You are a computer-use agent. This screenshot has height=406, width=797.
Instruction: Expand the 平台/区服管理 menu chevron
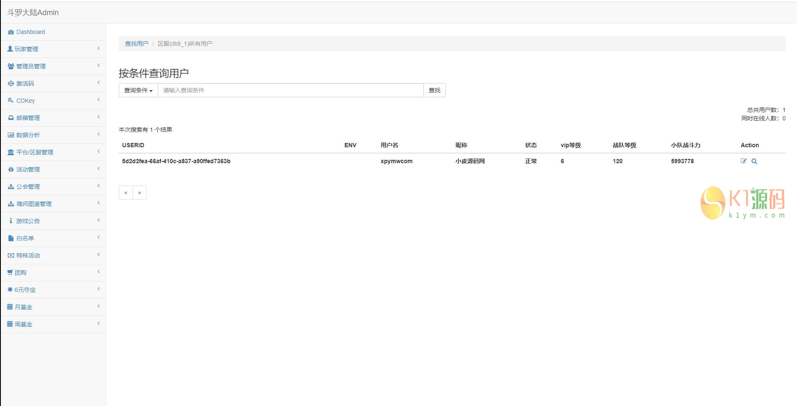99,151
